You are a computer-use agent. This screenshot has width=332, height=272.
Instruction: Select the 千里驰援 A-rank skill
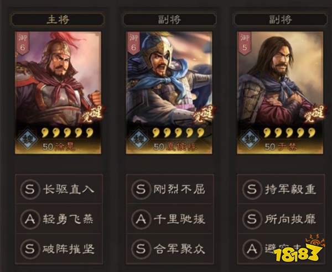[x=170, y=219]
